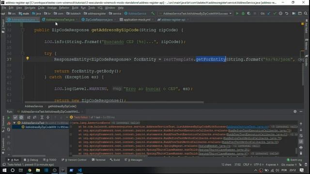Viewport: 310px width, 174px height.
Task: Open the VCS menu
Action: click(100, 8)
